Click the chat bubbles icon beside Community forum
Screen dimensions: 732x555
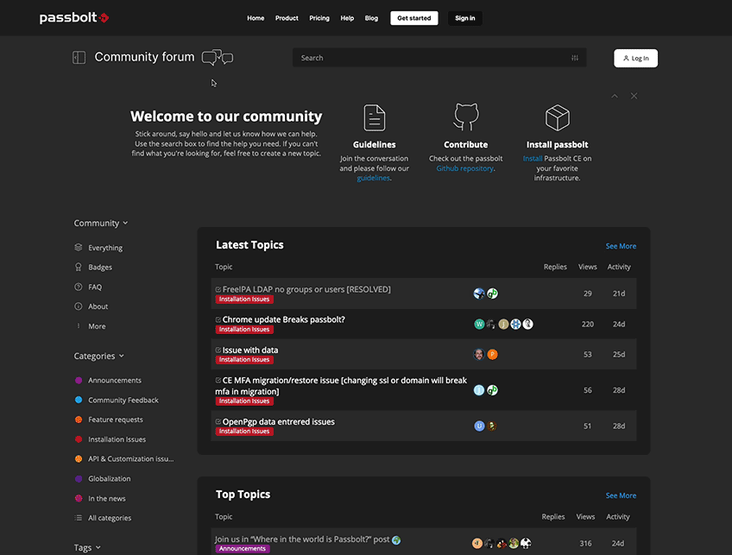[x=217, y=58]
